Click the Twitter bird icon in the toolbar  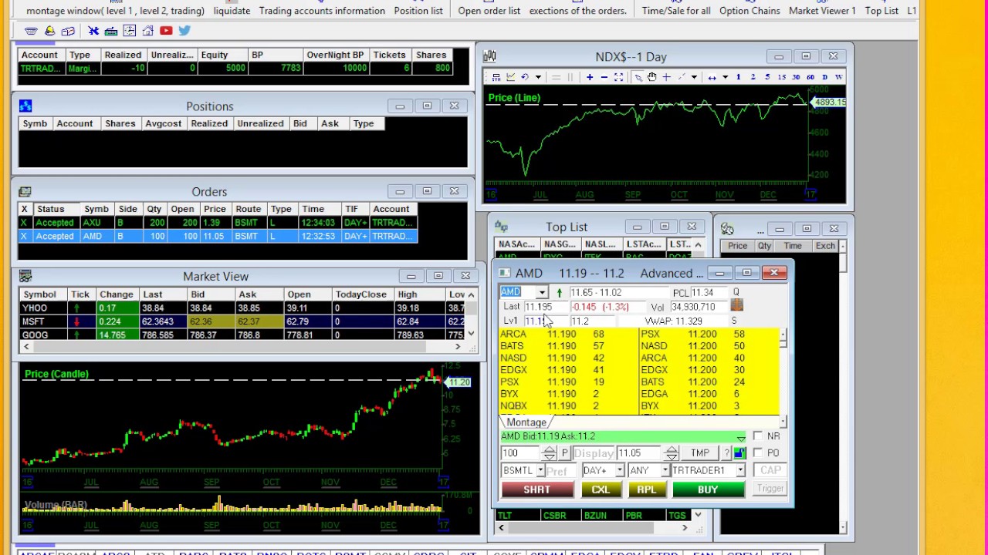click(184, 31)
